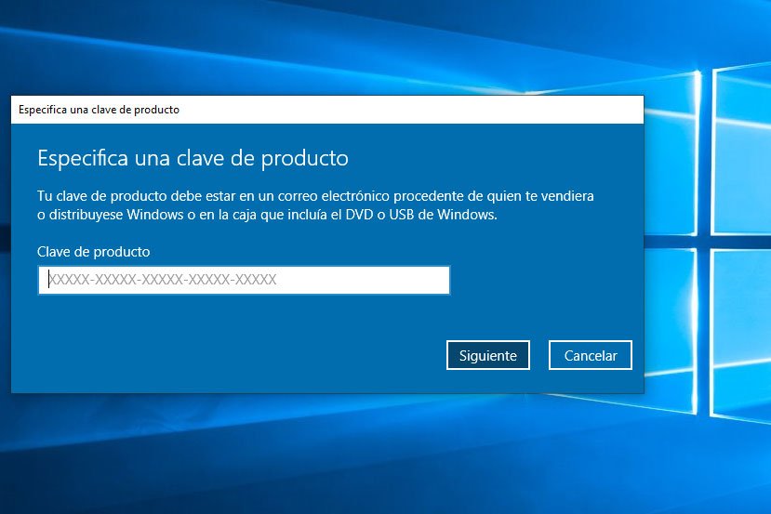Image resolution: width=771 pixels, height=514 pixels.
Task: Click the XXXXX placeholder text in the key field
Action: click(x=162, y=280)
